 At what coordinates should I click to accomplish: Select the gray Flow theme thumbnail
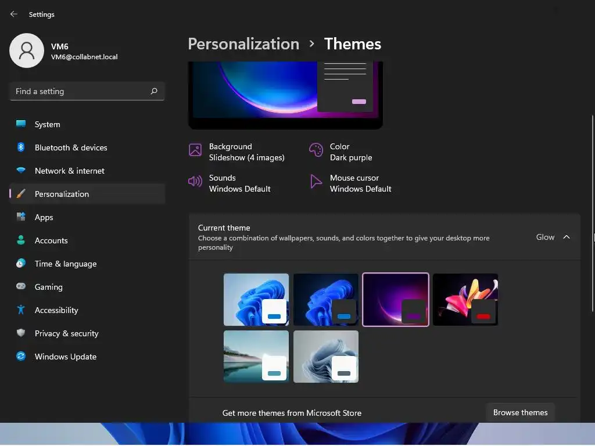pos(326,357)
